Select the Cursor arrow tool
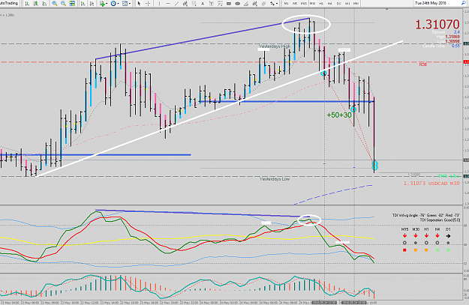This screenshot has width=469, height=305. point(139,4)
